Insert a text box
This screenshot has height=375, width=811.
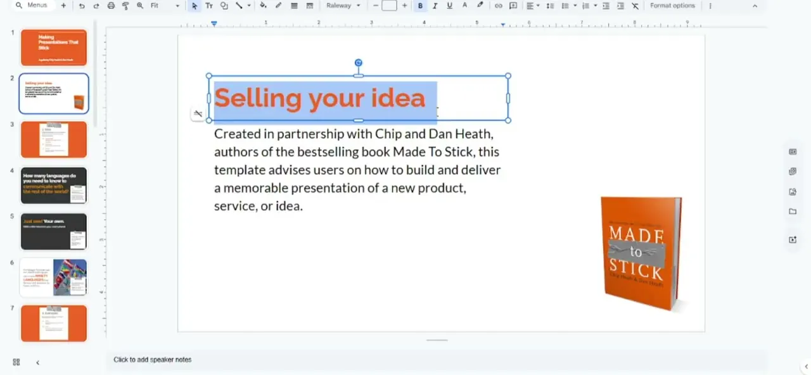[209, 6]
